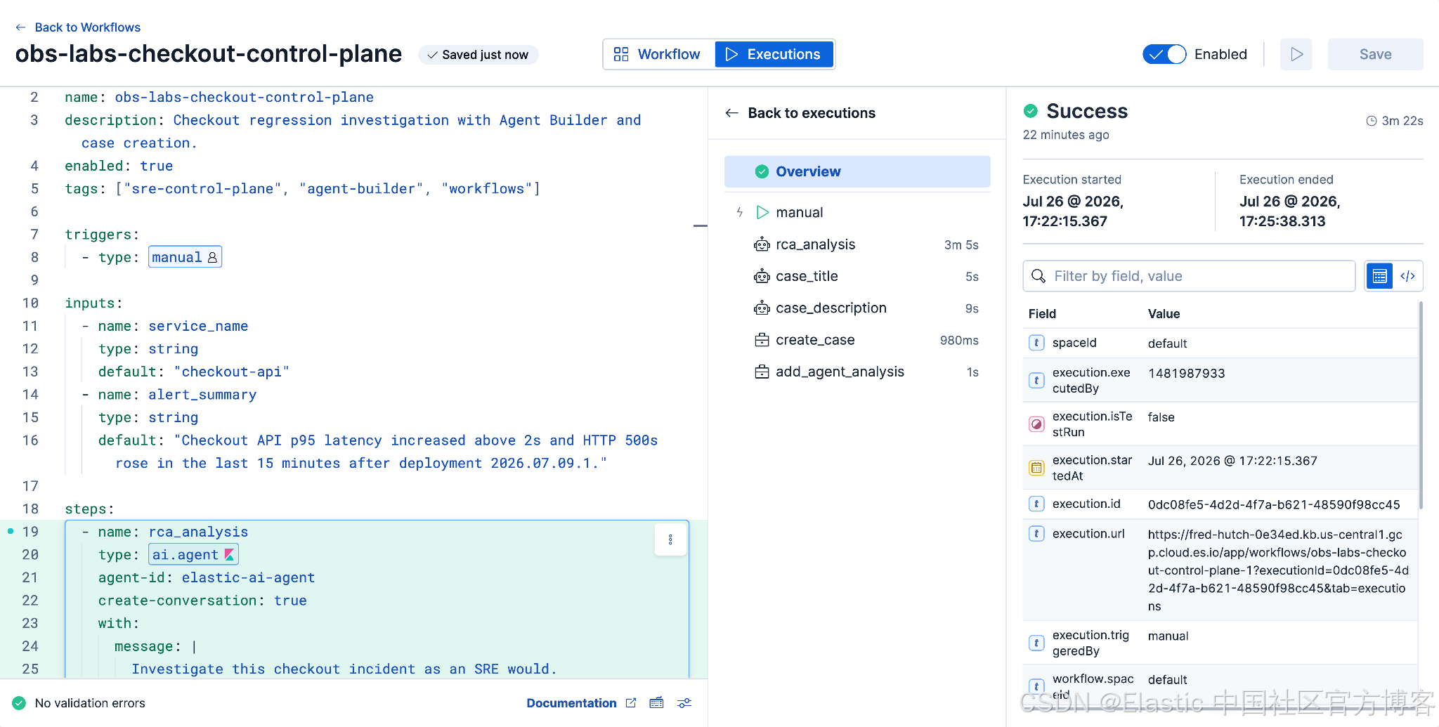Click the execution.executedBy type icon
This screenshot has height=727, width=1439.
pos(1036,380)
